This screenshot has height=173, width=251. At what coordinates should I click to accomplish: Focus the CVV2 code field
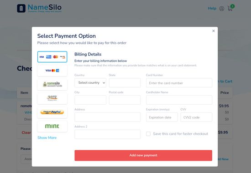[x=196, y=117]
